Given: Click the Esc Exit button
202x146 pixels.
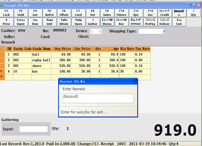Looking at the screenshot, I should [x=179, y=22].
